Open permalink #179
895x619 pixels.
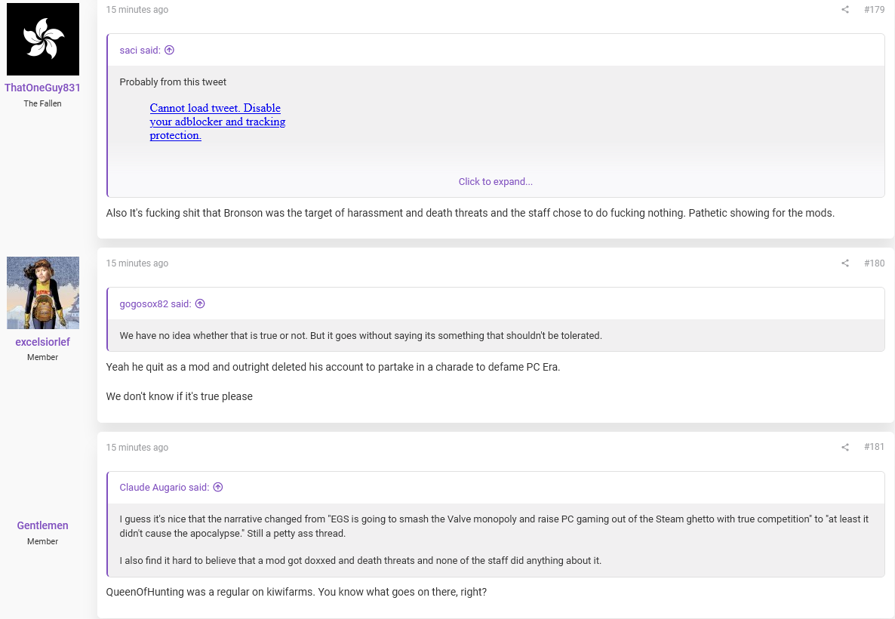click(x=874, y=9)
